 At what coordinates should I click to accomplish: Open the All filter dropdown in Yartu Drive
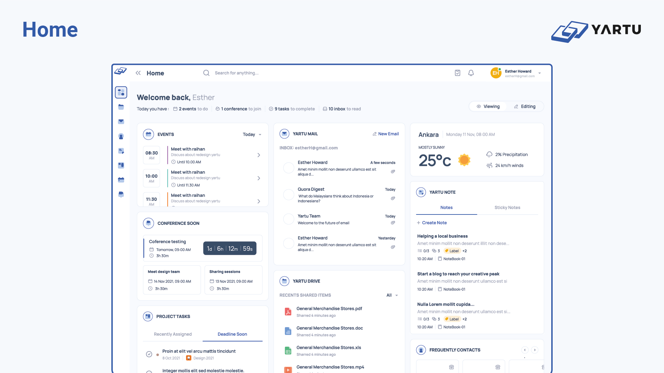tap(392, 295)
